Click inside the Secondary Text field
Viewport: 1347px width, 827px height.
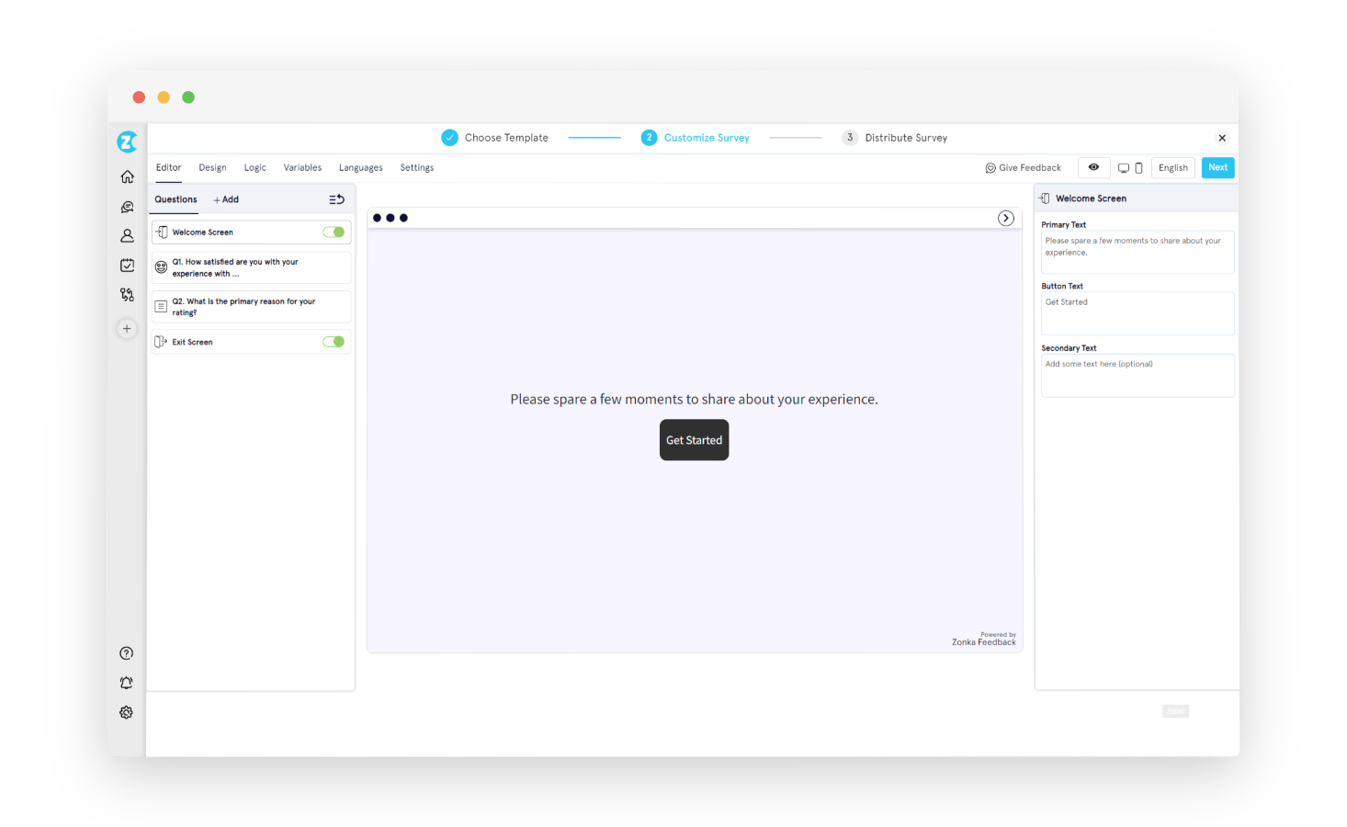[1137, 375]
